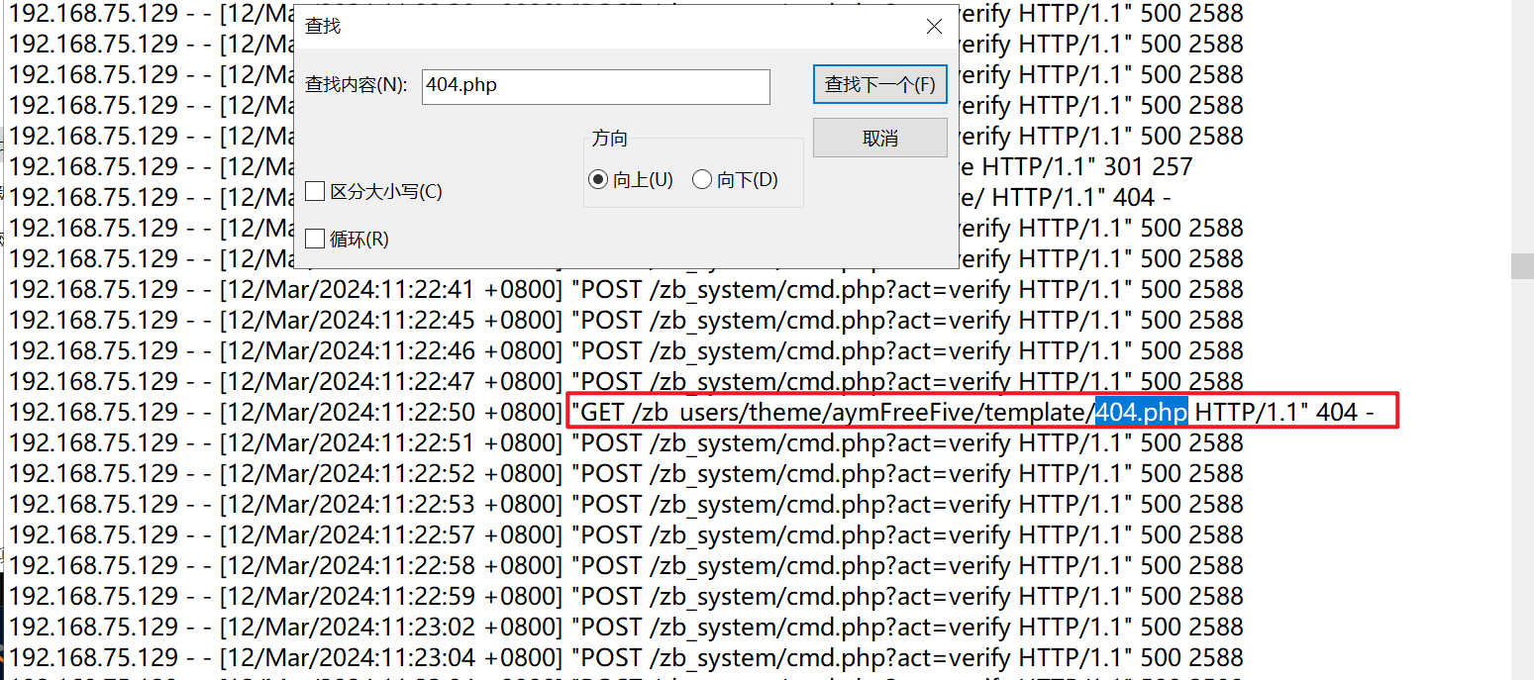Close the 查找 dialog with X
Viewport: 1534px width, 680px height.
(x=933, y=27)
